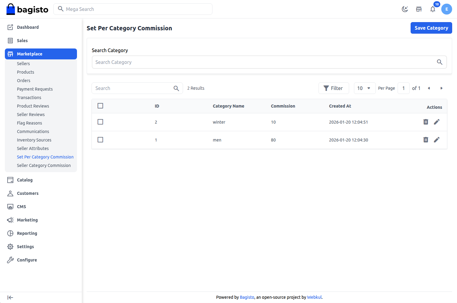Open the per page dropdown showing 10
Screen dimensions: 457x303
(365, 88)
